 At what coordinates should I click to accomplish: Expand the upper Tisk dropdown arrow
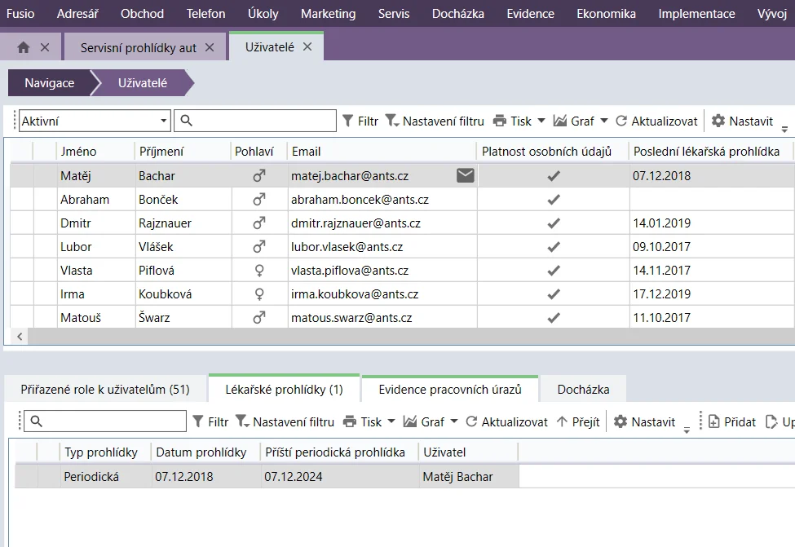pos(540,121)
